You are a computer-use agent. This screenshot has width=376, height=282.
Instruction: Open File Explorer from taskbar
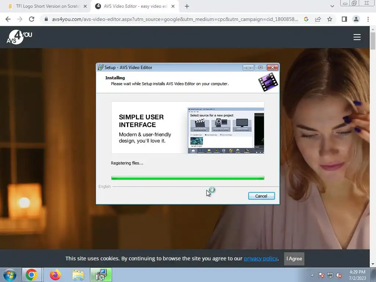[79, 275]
